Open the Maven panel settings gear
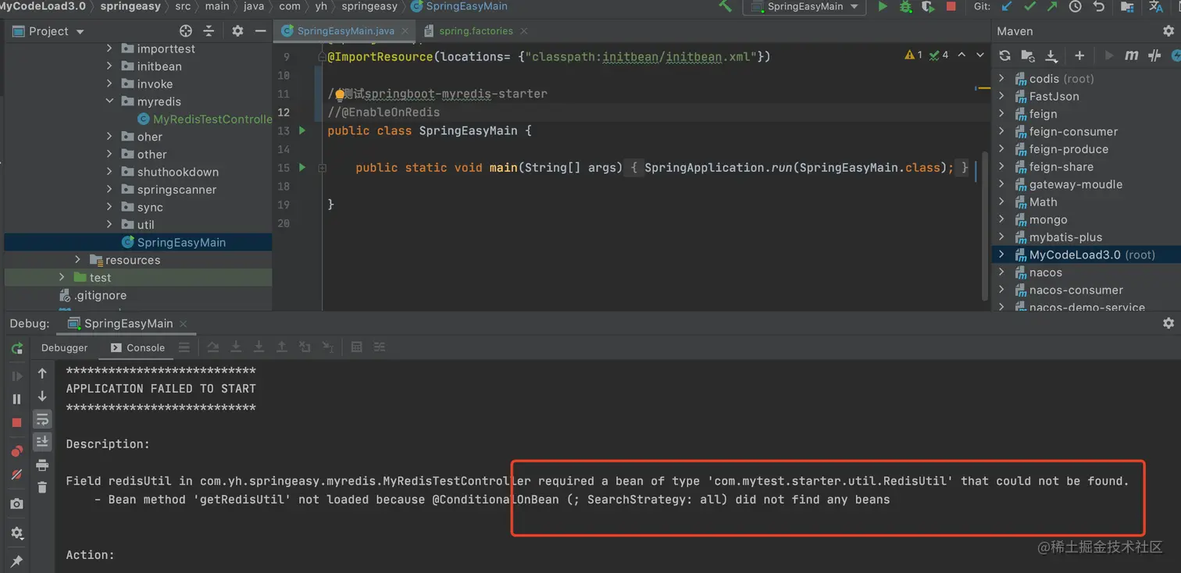 click(x=1169, y=31)
